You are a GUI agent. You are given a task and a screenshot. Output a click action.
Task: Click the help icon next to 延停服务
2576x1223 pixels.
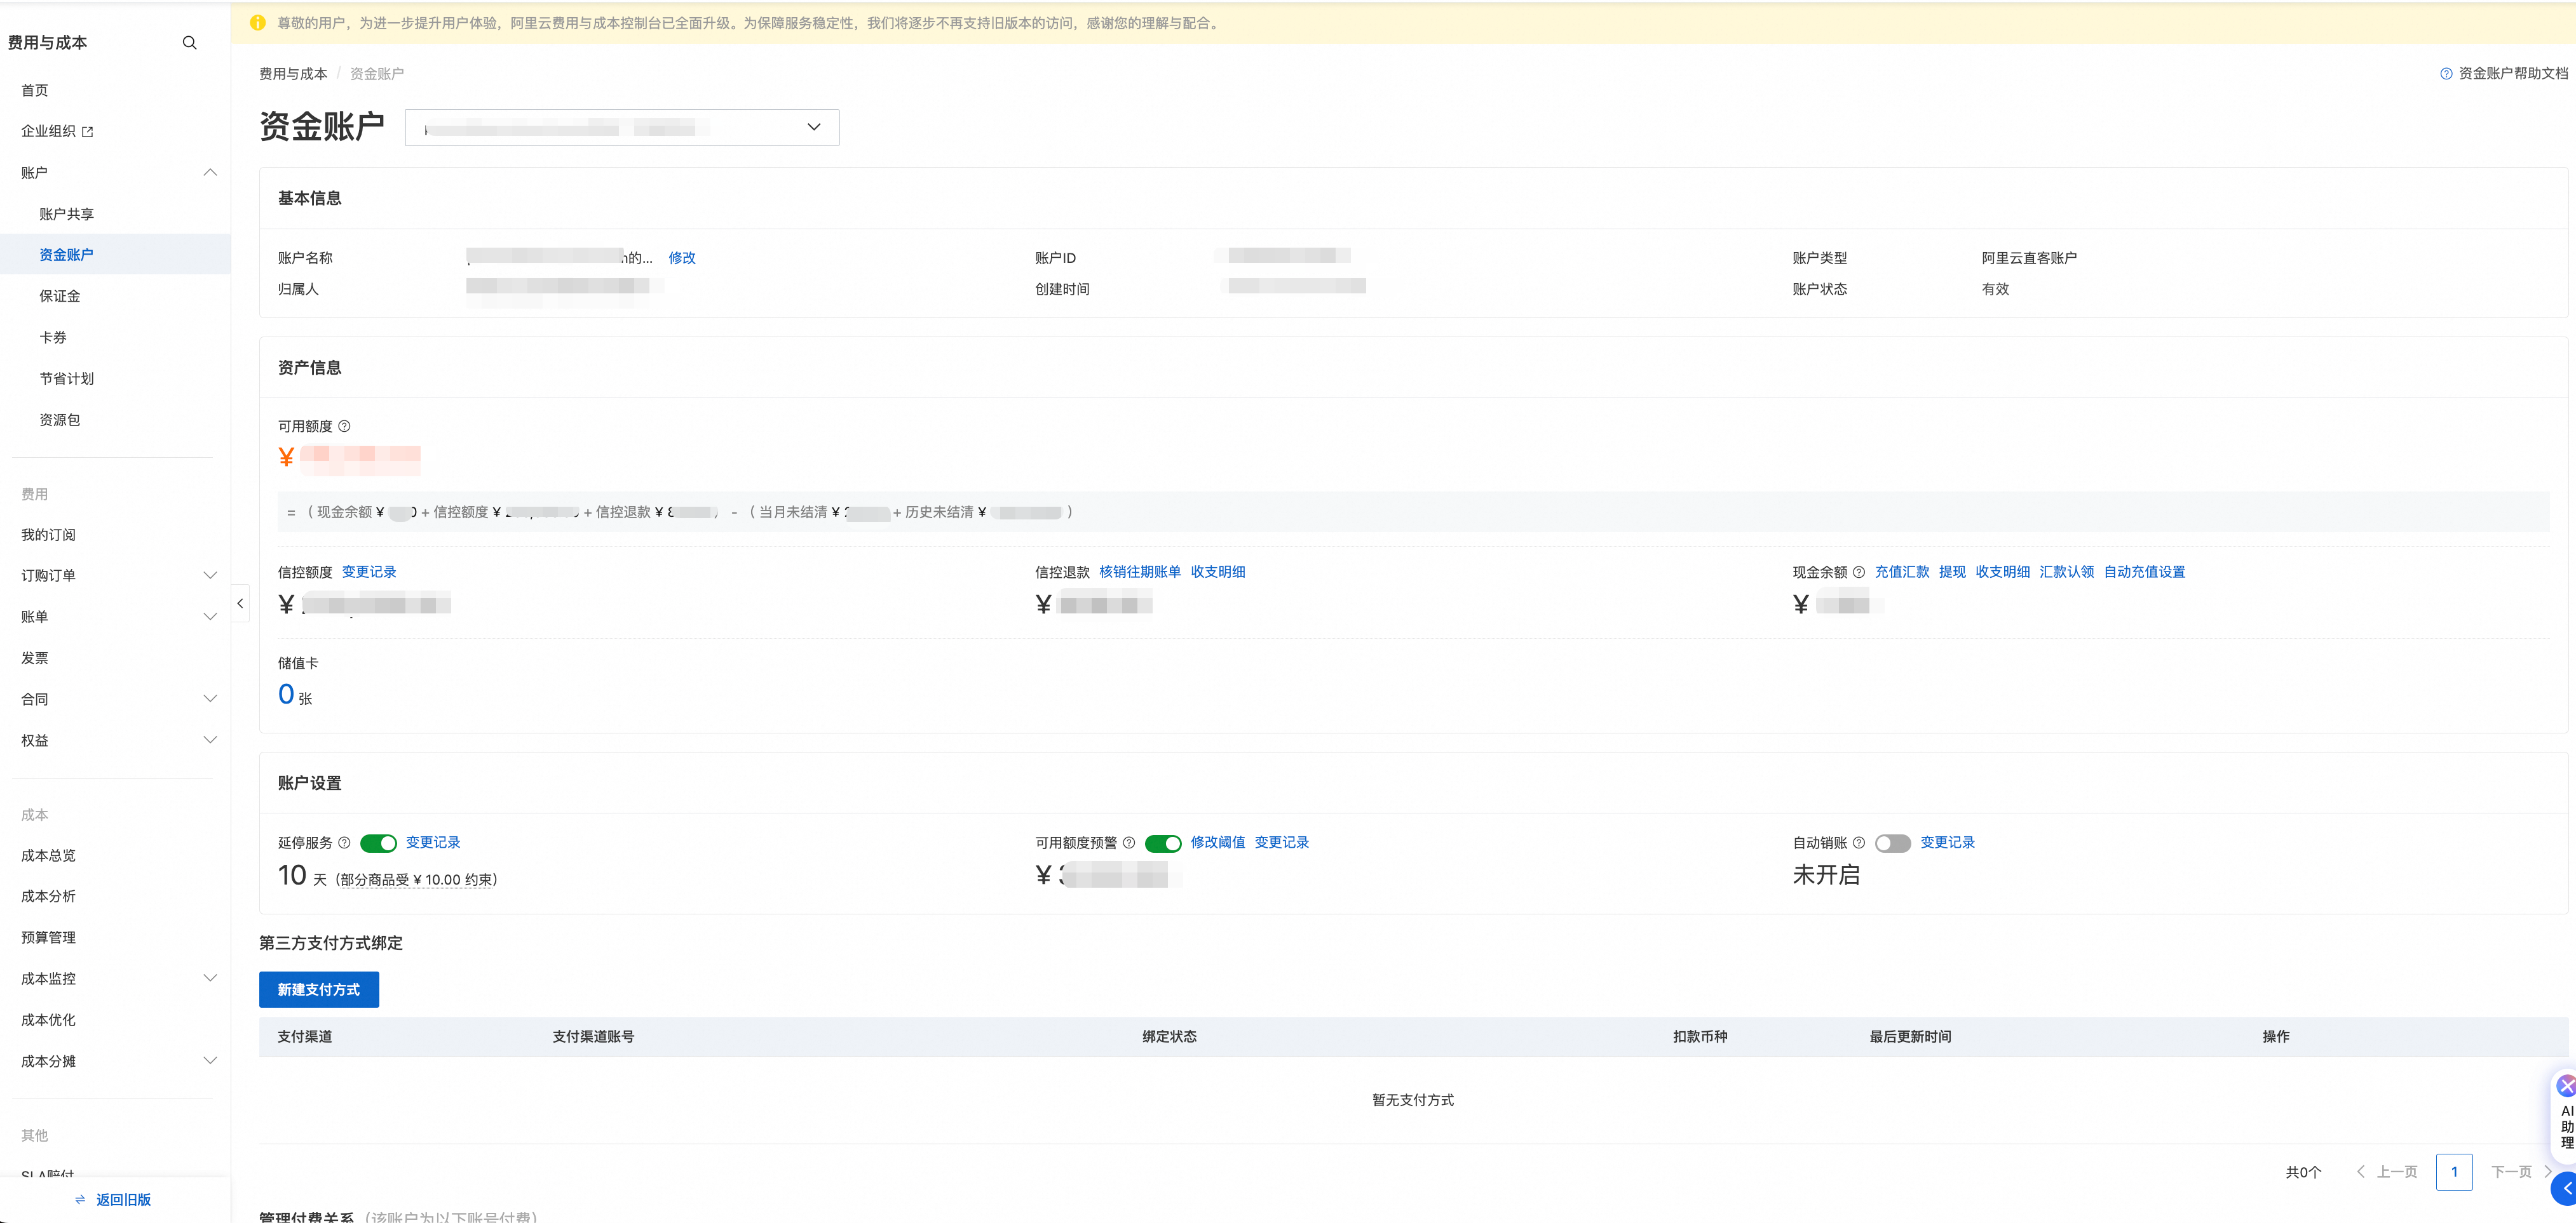point(344,843)
